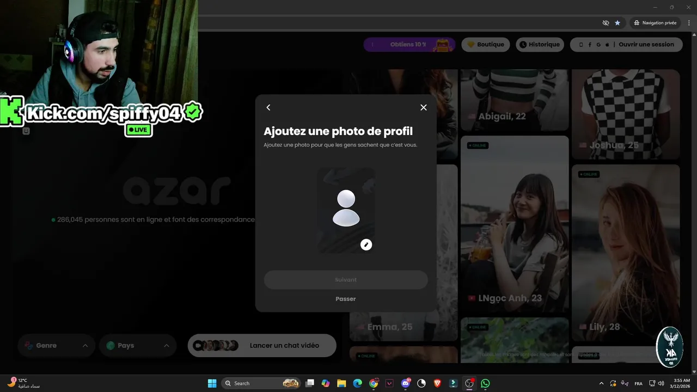Open the Windows Start menu
The image size is (697, 392).
click(x=212, y=383)
